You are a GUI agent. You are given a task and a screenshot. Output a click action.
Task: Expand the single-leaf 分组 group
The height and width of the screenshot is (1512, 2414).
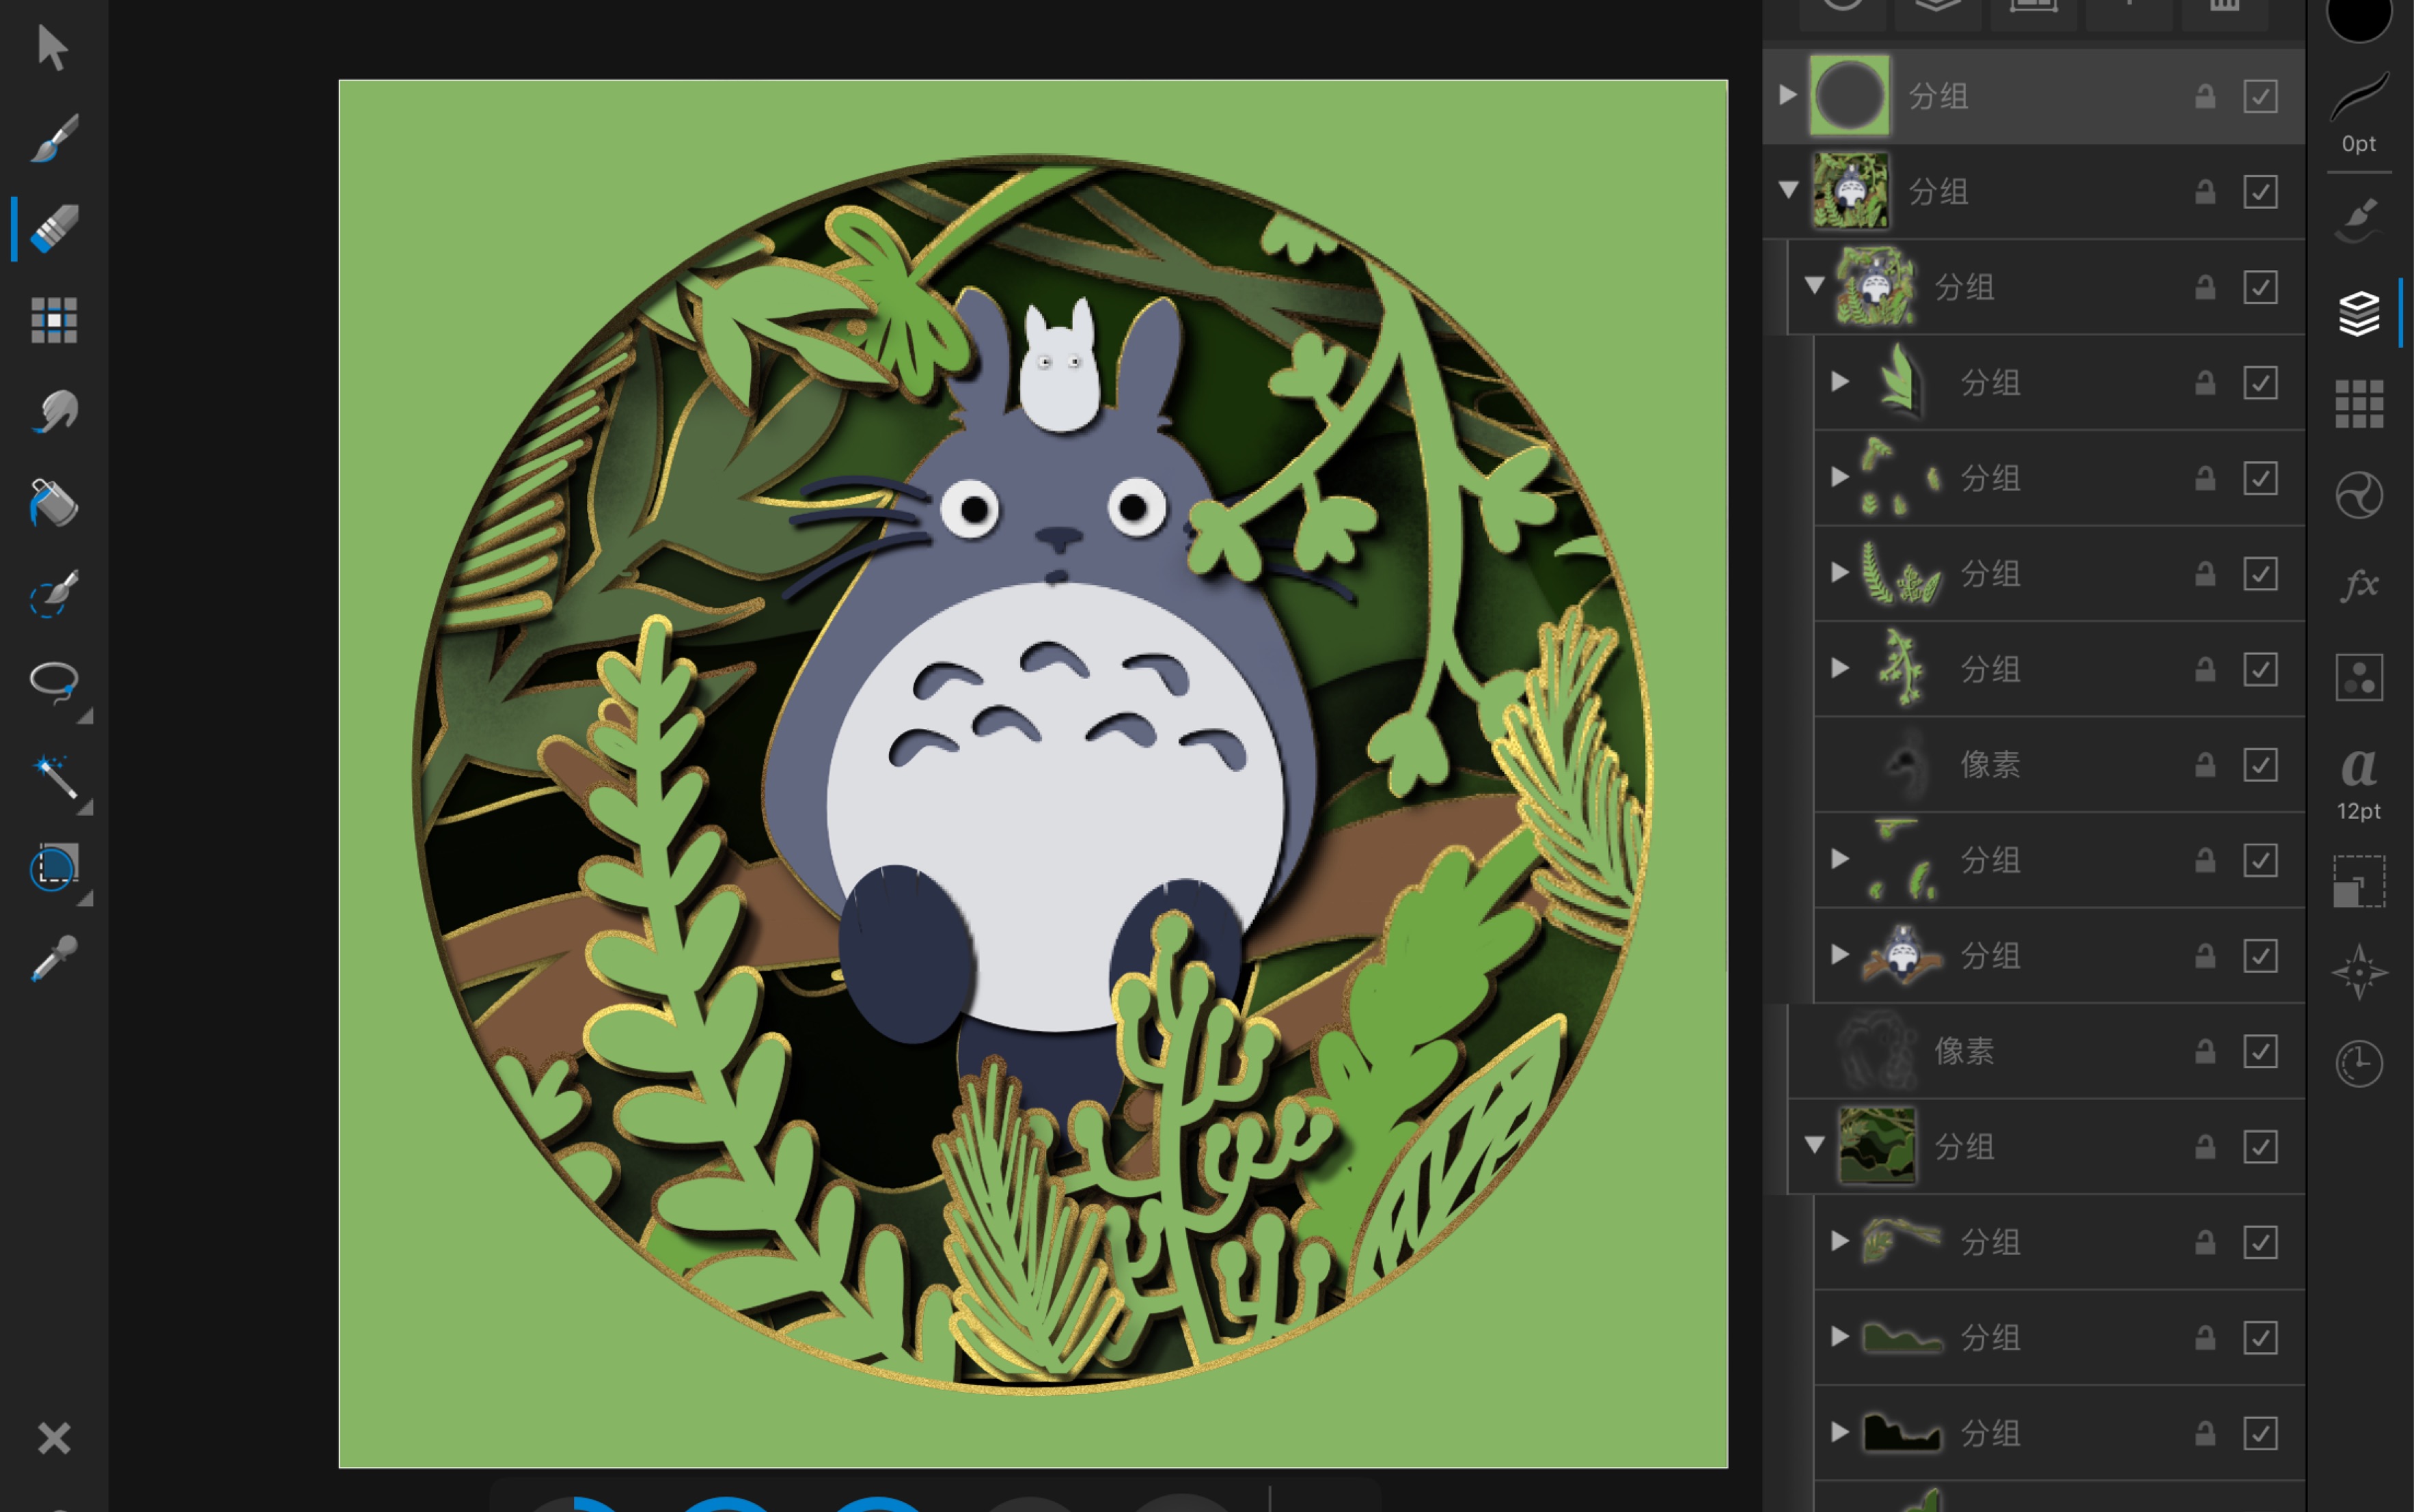tap(1840, 382)
